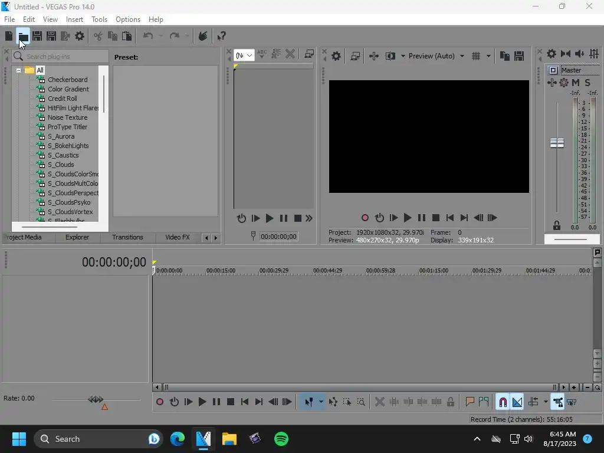
Task: Insert marker flag icon on timeline toolbar
Action: 470,402
